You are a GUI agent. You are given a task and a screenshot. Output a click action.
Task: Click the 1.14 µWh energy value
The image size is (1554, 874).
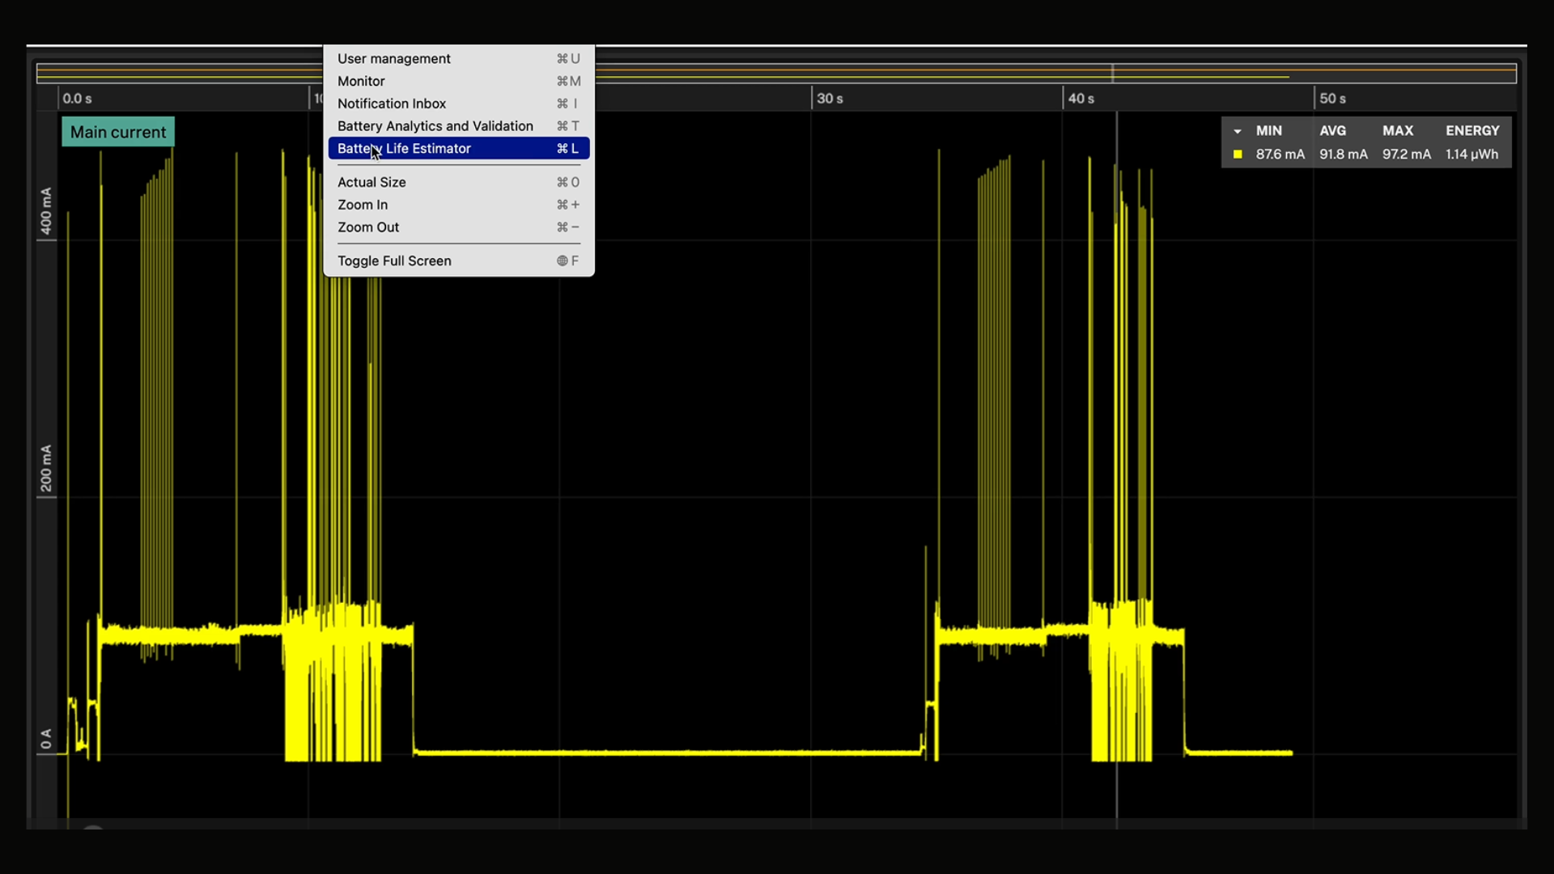coord(1471,154)
